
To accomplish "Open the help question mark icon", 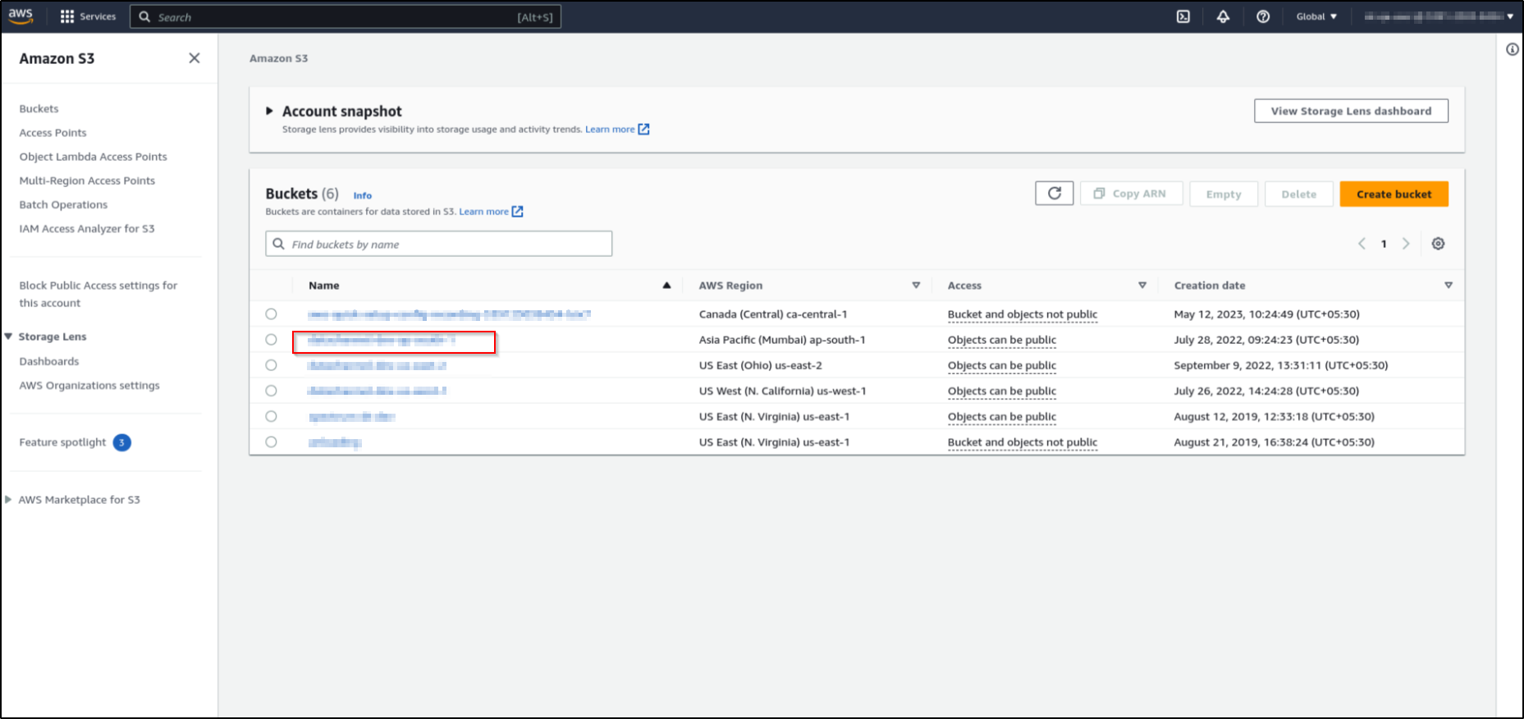I will tap(1263, 16).
